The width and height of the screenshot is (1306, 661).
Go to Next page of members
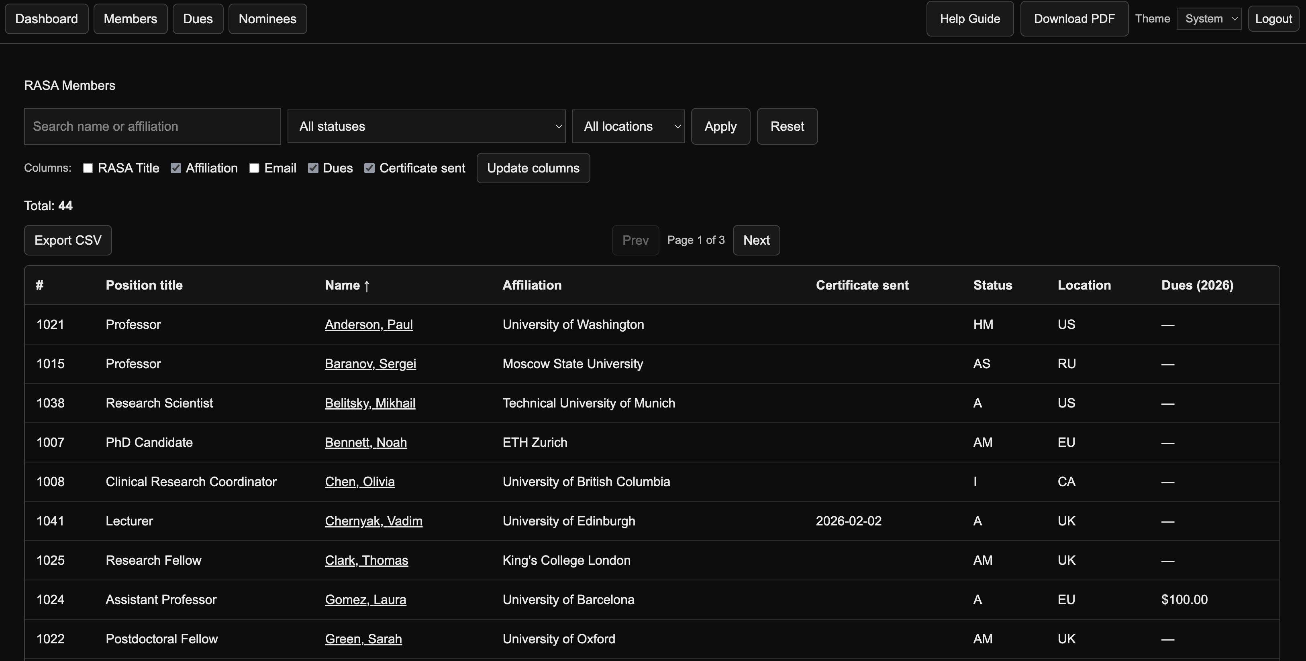(x=756, y=240)
